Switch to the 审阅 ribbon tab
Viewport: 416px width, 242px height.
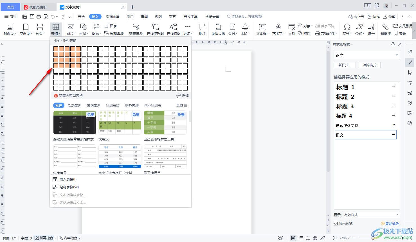(x=144, y=17)
